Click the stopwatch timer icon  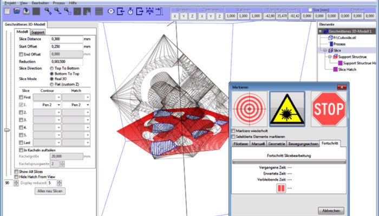pos(130,11)
